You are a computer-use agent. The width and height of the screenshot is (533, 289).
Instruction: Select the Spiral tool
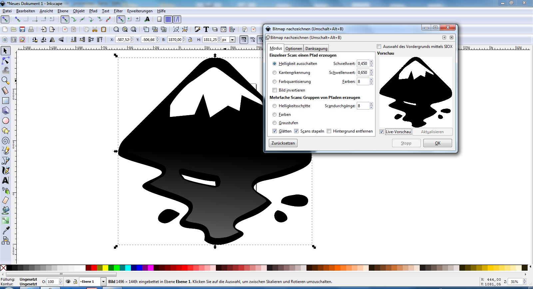5,141
